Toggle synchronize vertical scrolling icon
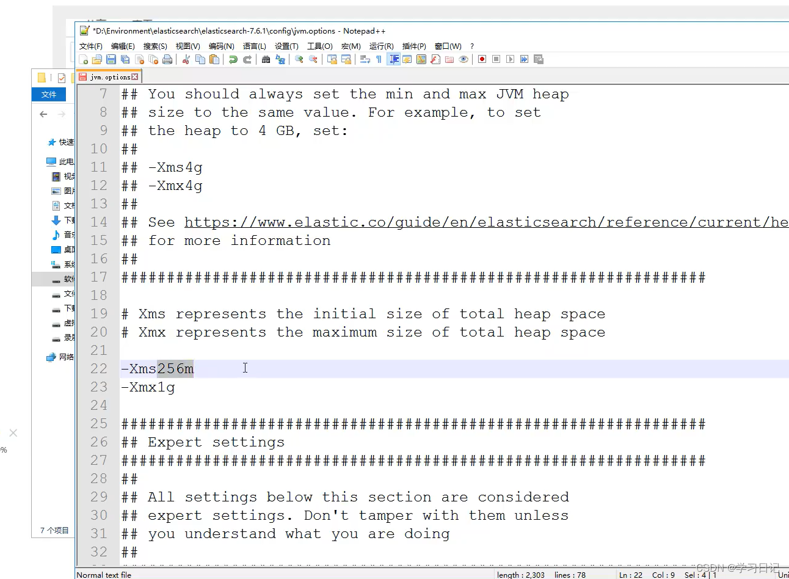The image size is (789, 579). click(x=333, y=59)
